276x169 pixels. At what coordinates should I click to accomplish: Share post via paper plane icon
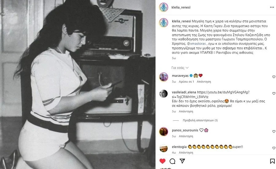[182, 161]
